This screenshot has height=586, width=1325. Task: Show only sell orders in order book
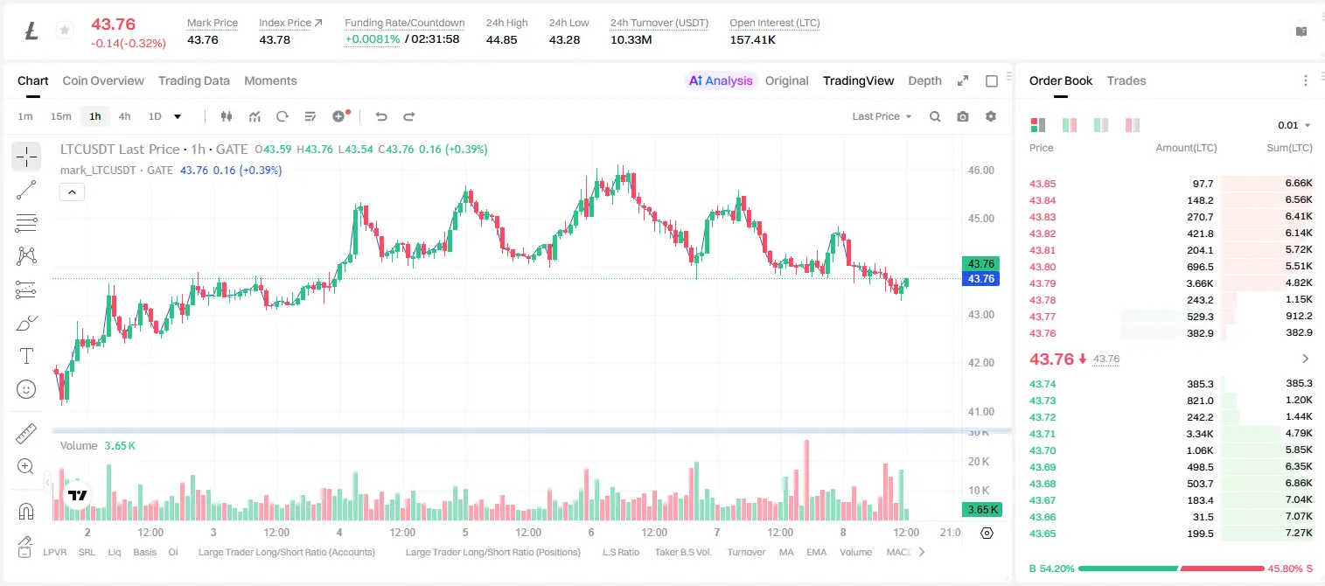click(x=1133, y=125)
